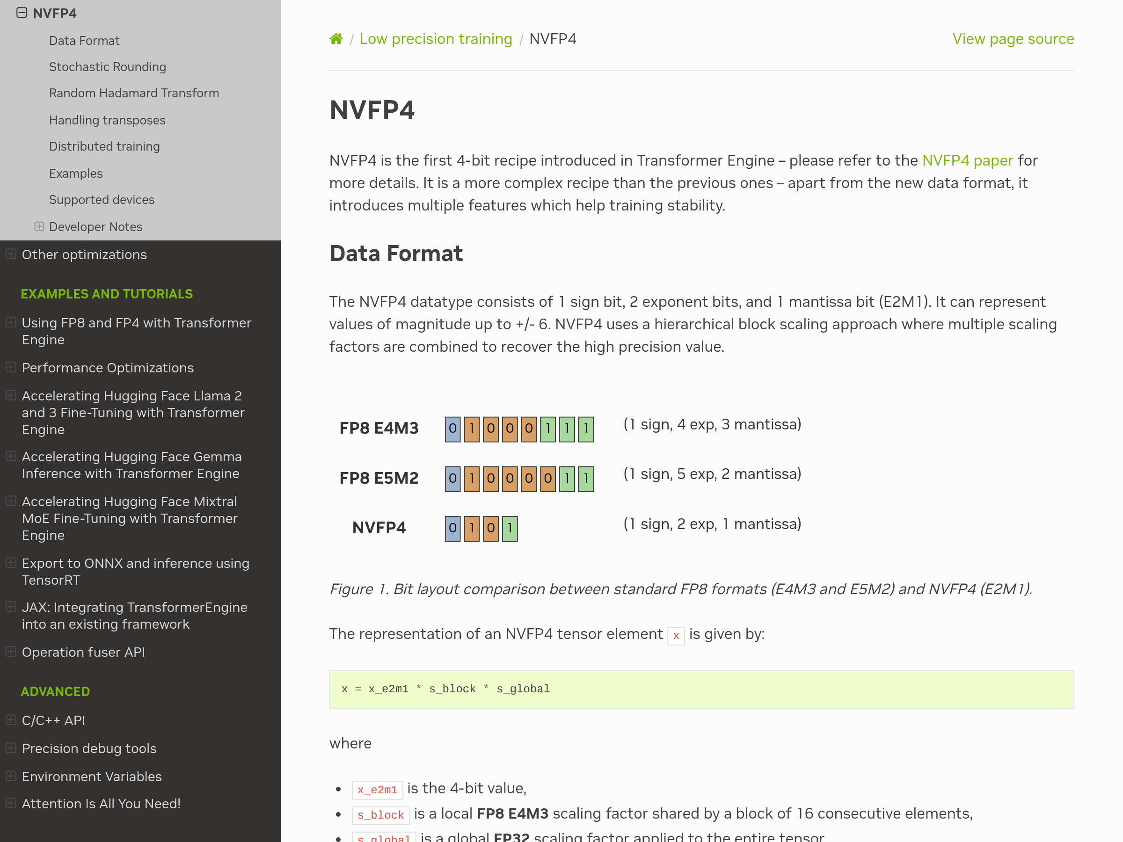Click ADVANCED sidebar caption
The image size is (1123, 842).
pos(55,691)
